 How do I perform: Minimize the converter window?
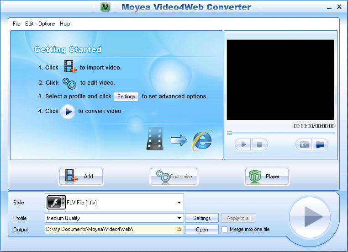[x=329, y=8]
